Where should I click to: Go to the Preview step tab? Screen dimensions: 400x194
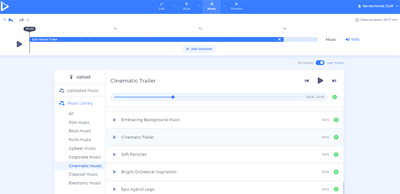pyautogui.click(x=236, y=6)
